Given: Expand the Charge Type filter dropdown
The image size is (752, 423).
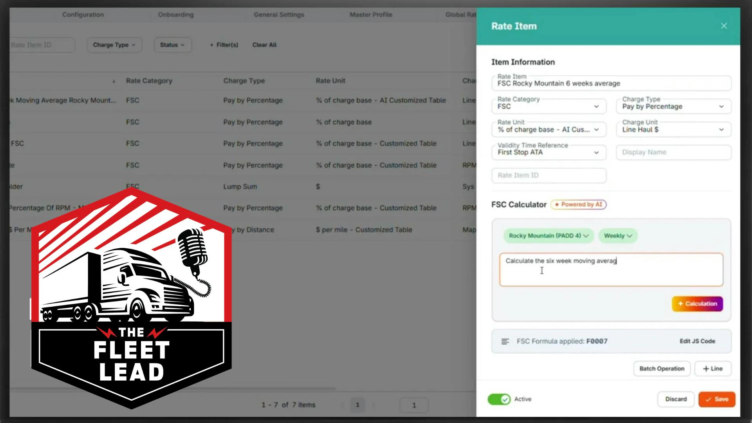Looking at the screenshot, I should tap(114, 45).
